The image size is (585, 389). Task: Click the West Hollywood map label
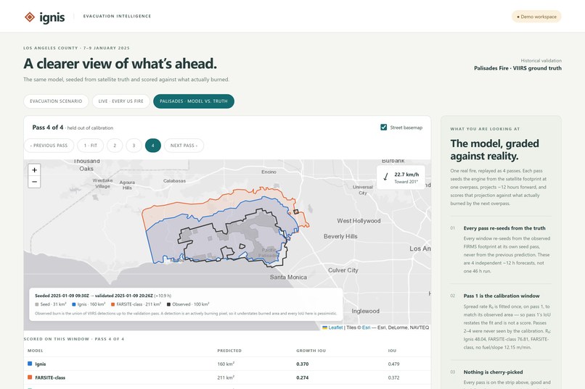tap(359, 221)
